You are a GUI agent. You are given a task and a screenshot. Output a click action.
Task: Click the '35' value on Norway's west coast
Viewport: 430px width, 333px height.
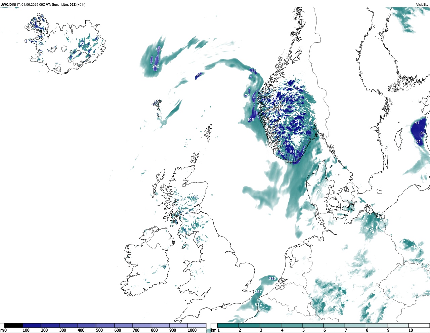point(264,99)
